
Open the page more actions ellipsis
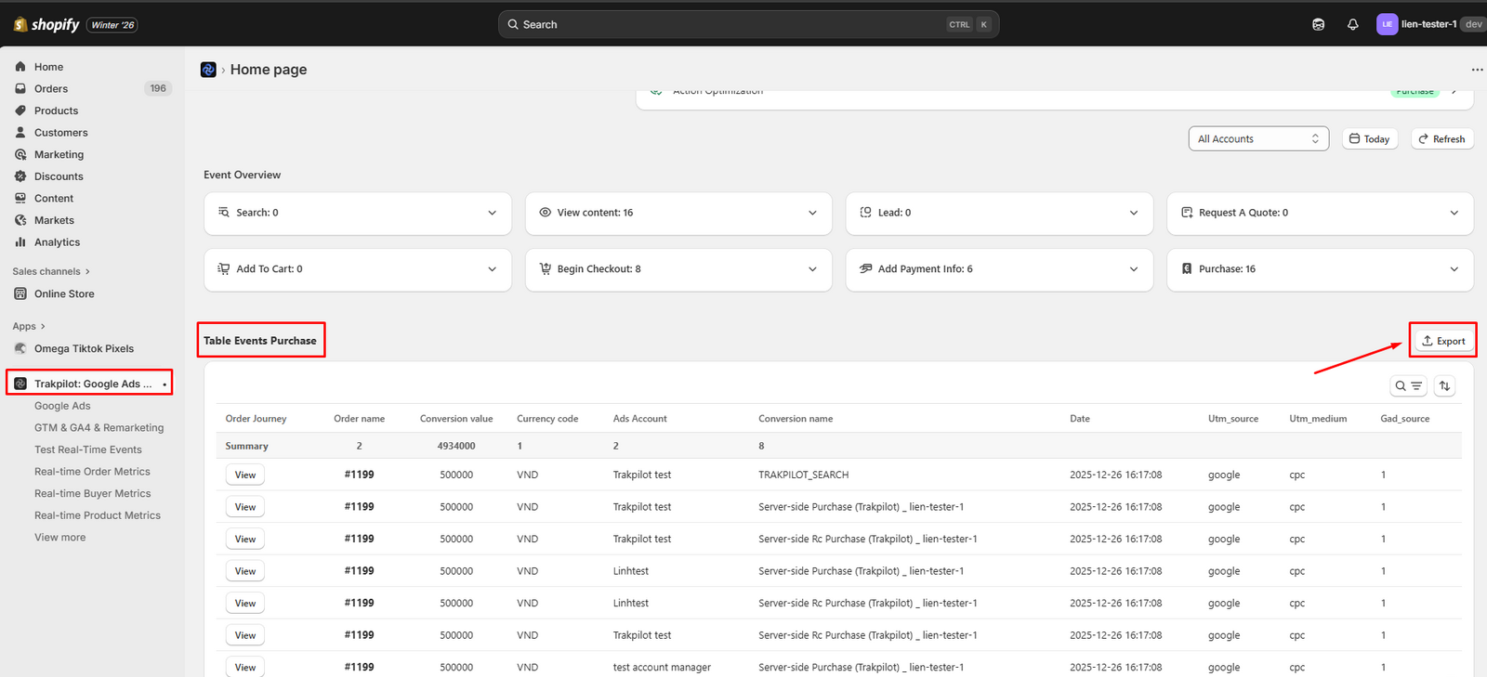(1477, 70)
